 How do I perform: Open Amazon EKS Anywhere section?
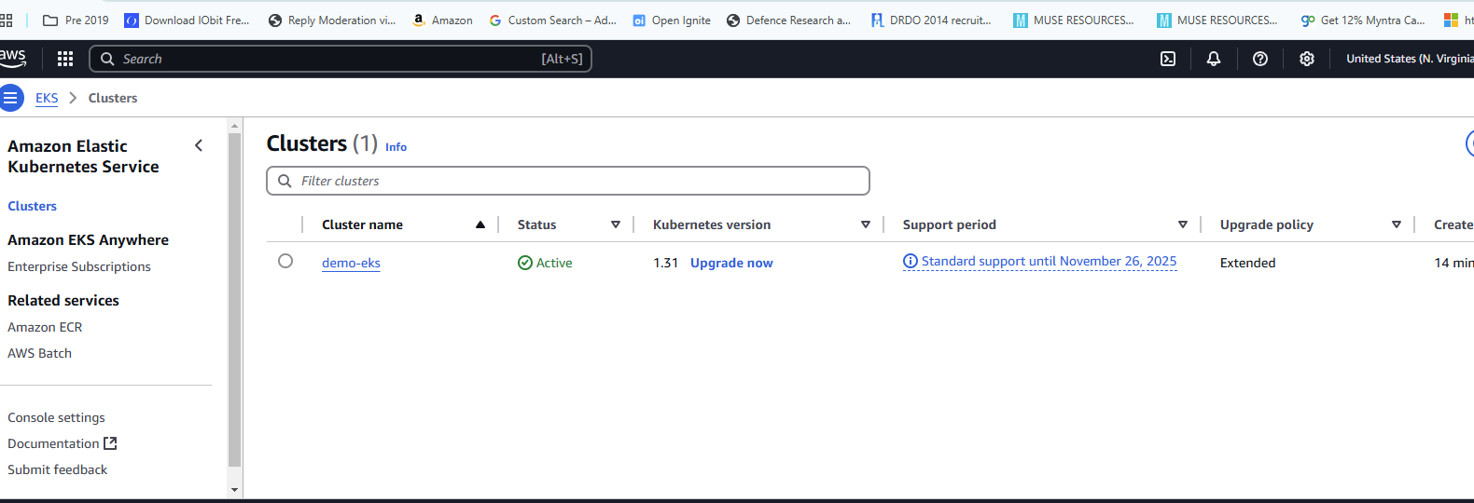(x=89, y=239)
